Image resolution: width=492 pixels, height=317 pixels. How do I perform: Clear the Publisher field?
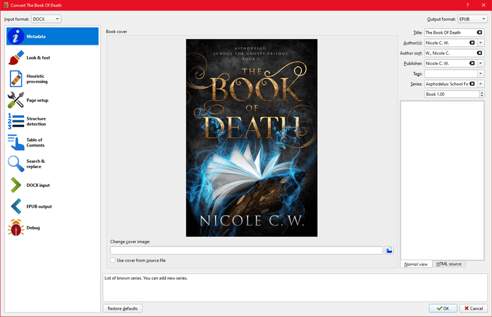point(472,63)
